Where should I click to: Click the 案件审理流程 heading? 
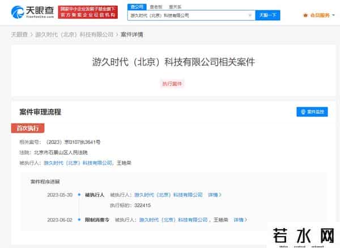[x=40, y=112]
